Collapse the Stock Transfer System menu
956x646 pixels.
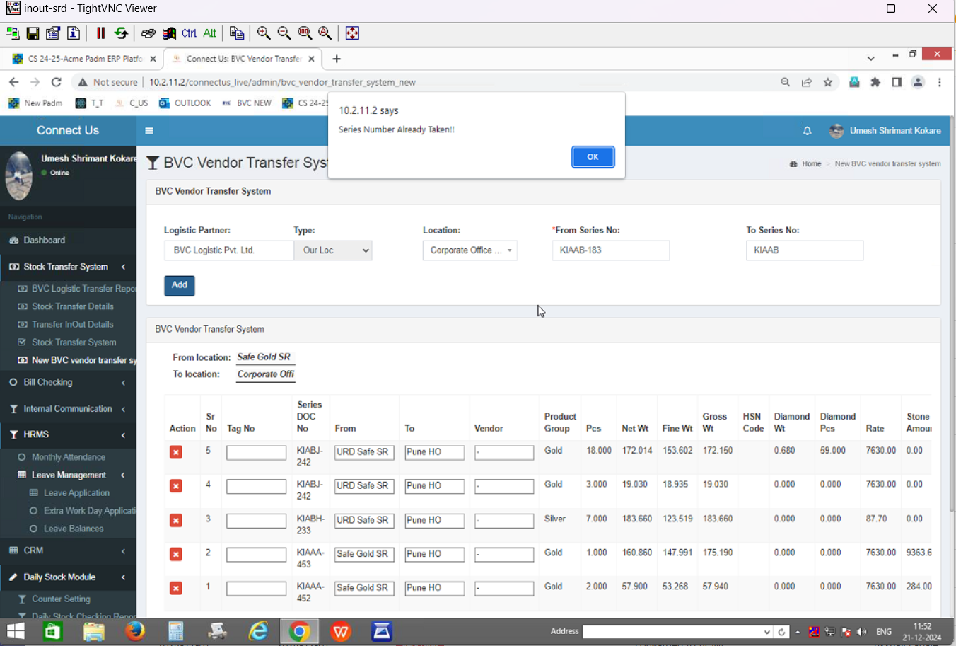pos(68,267)
